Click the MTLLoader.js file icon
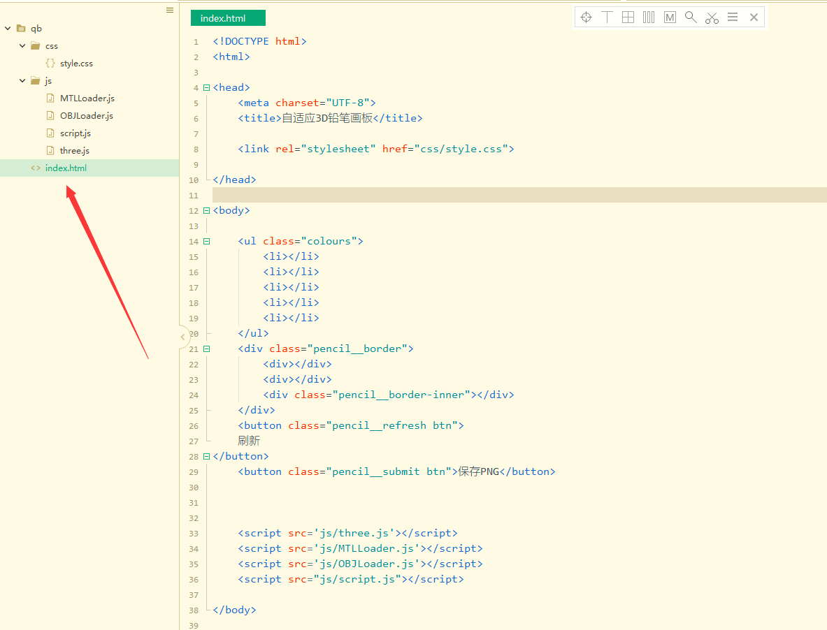This screenshot has width=827, height=630. point(50,98)
